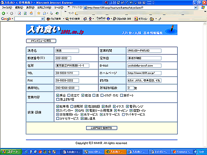Open the 編集 menu
The image size is (207, 155).
[19, 7]
